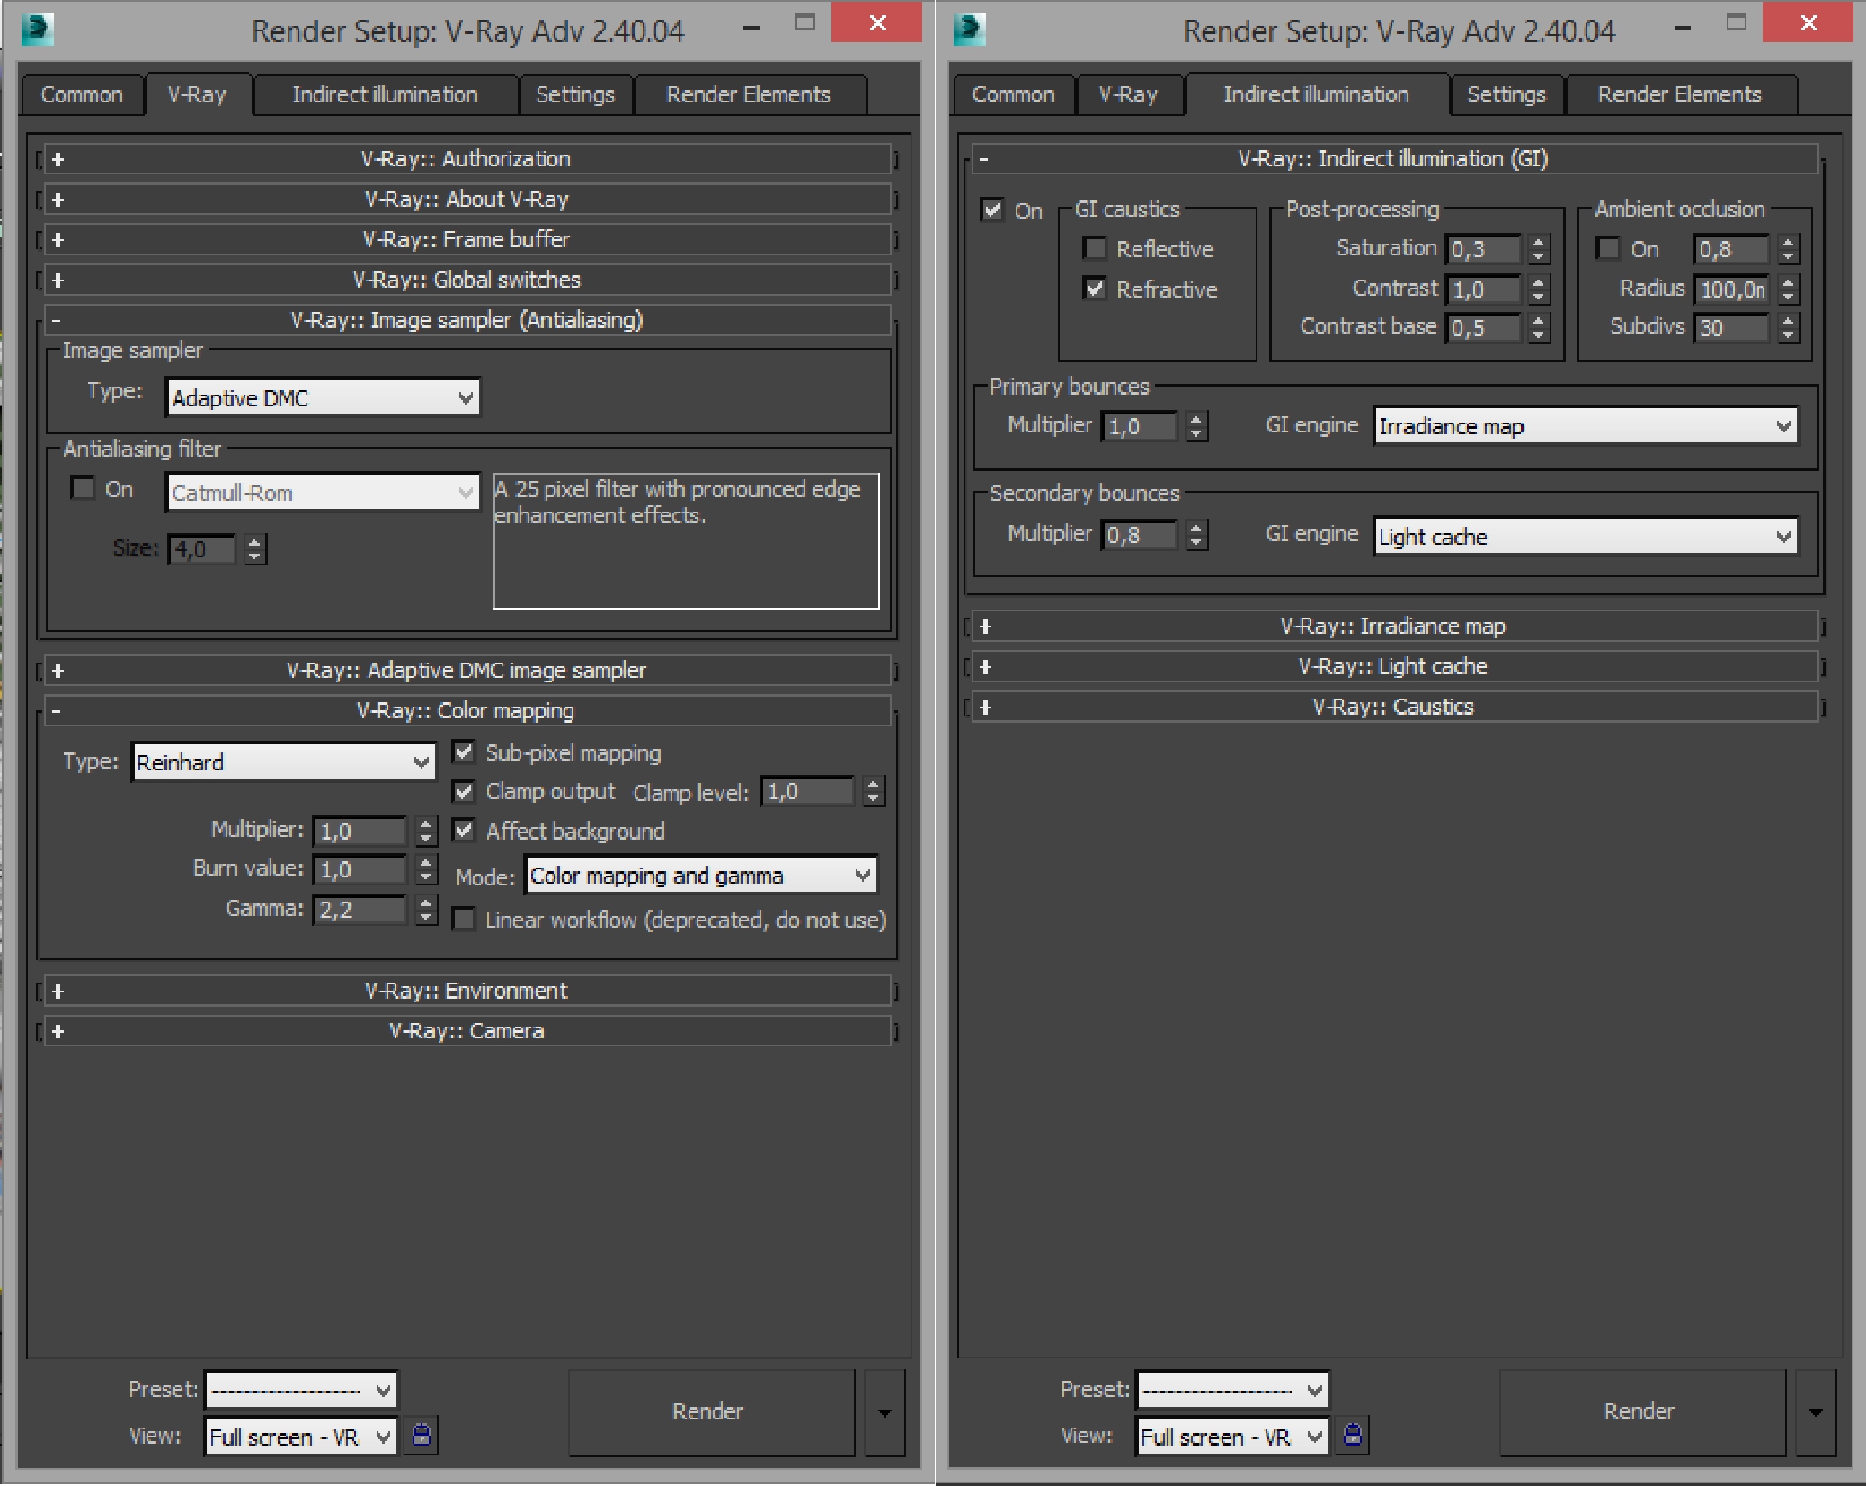The image size is (1866, 1486).
Task: Change Color mapping type to Reinhard
Action: coord(279,760)
